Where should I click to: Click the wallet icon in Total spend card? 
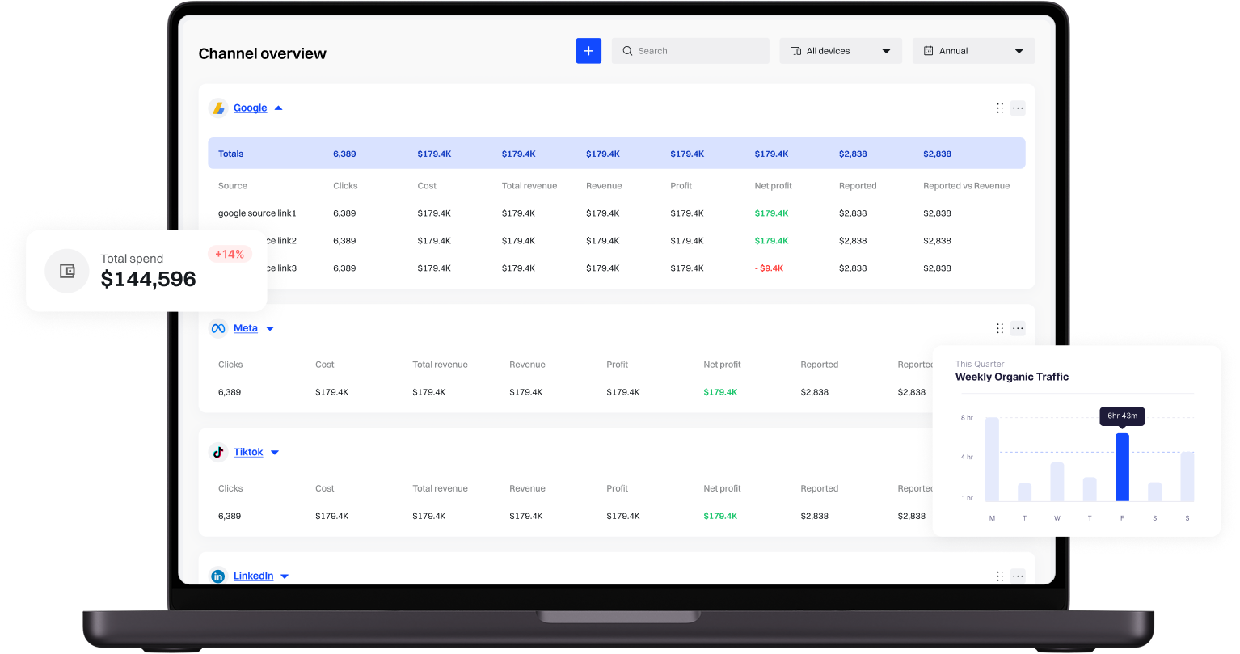[x=67, y=271]
